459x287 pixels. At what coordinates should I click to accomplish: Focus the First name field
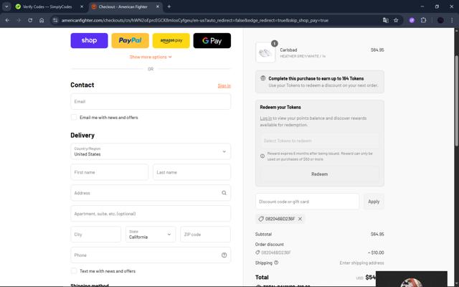click(x=109, y=172)
